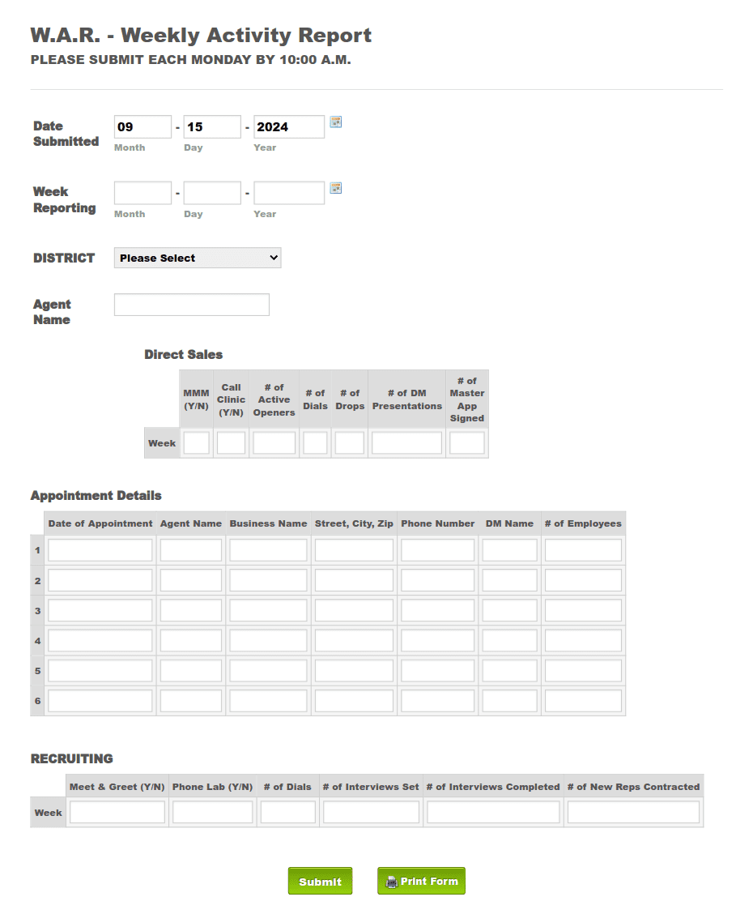The image size is (753, 914).
Task: Select the Month box under Date Submitted
Action: (143, 126)
